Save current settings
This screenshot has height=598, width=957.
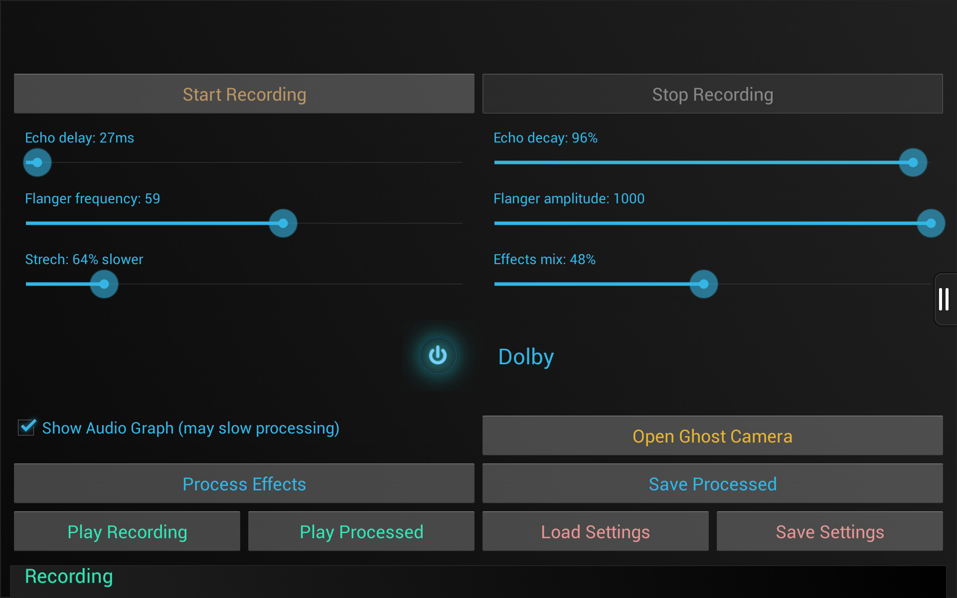pos(830,531)
